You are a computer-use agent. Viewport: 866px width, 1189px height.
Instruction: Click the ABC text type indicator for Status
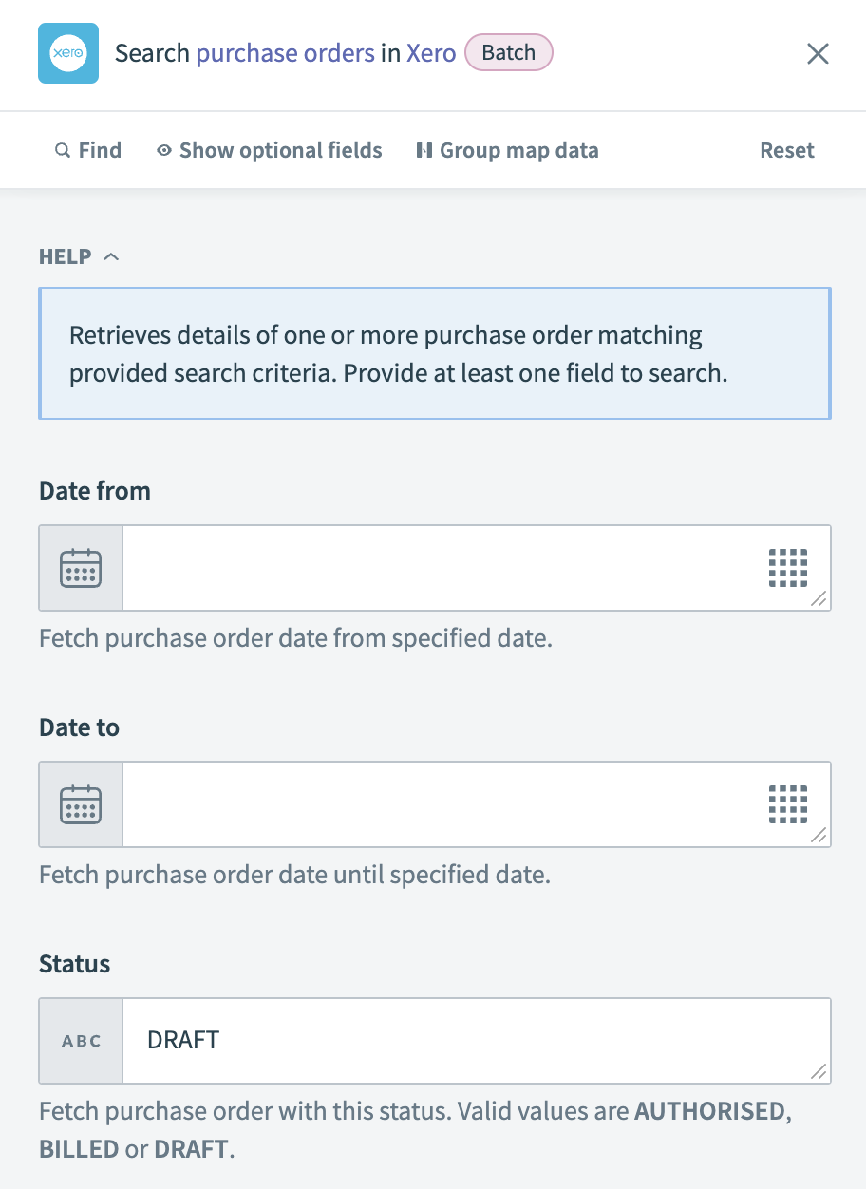80,1041
